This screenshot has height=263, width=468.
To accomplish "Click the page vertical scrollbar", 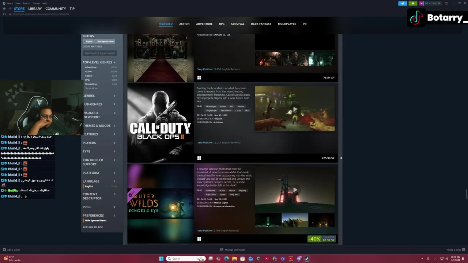I will 467,195.
